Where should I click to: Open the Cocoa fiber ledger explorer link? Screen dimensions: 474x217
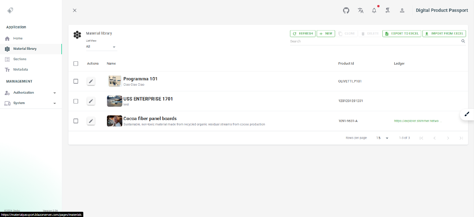pyautogui.click(x=417, y=121)
